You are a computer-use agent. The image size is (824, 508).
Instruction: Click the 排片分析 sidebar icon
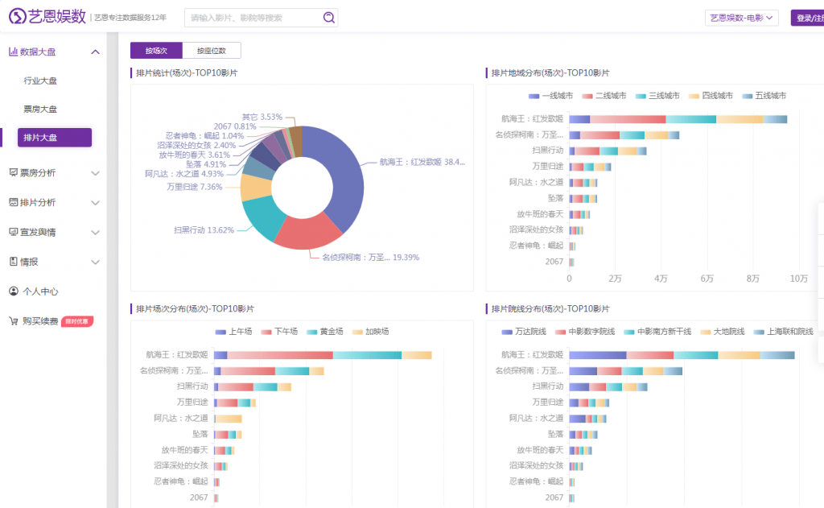click(13, 202)
